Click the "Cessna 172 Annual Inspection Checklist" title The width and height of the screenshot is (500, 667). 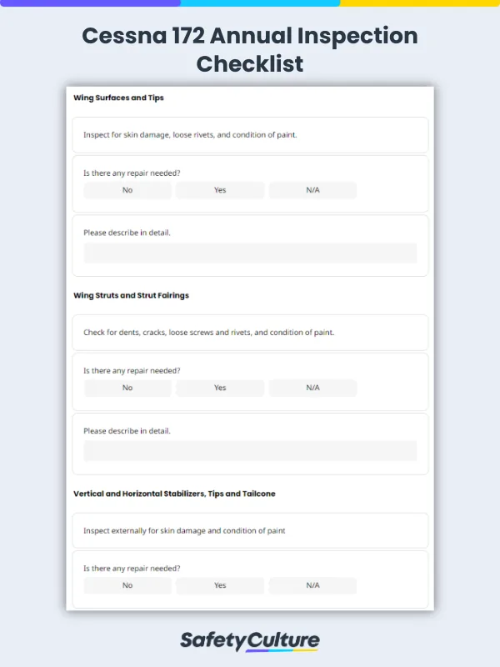click(x=250, y=49)
